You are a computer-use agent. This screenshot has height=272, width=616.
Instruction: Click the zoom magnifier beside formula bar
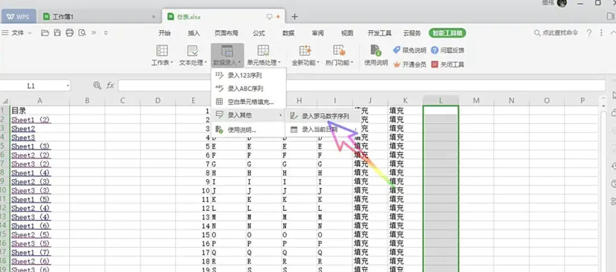[x=97, y=85]
